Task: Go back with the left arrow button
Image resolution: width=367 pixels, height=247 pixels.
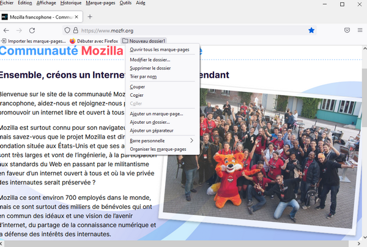Action: [6, 31]
